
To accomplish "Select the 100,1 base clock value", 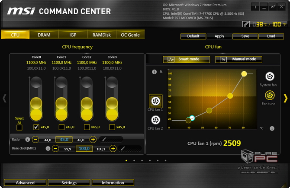I will point(101,149).
